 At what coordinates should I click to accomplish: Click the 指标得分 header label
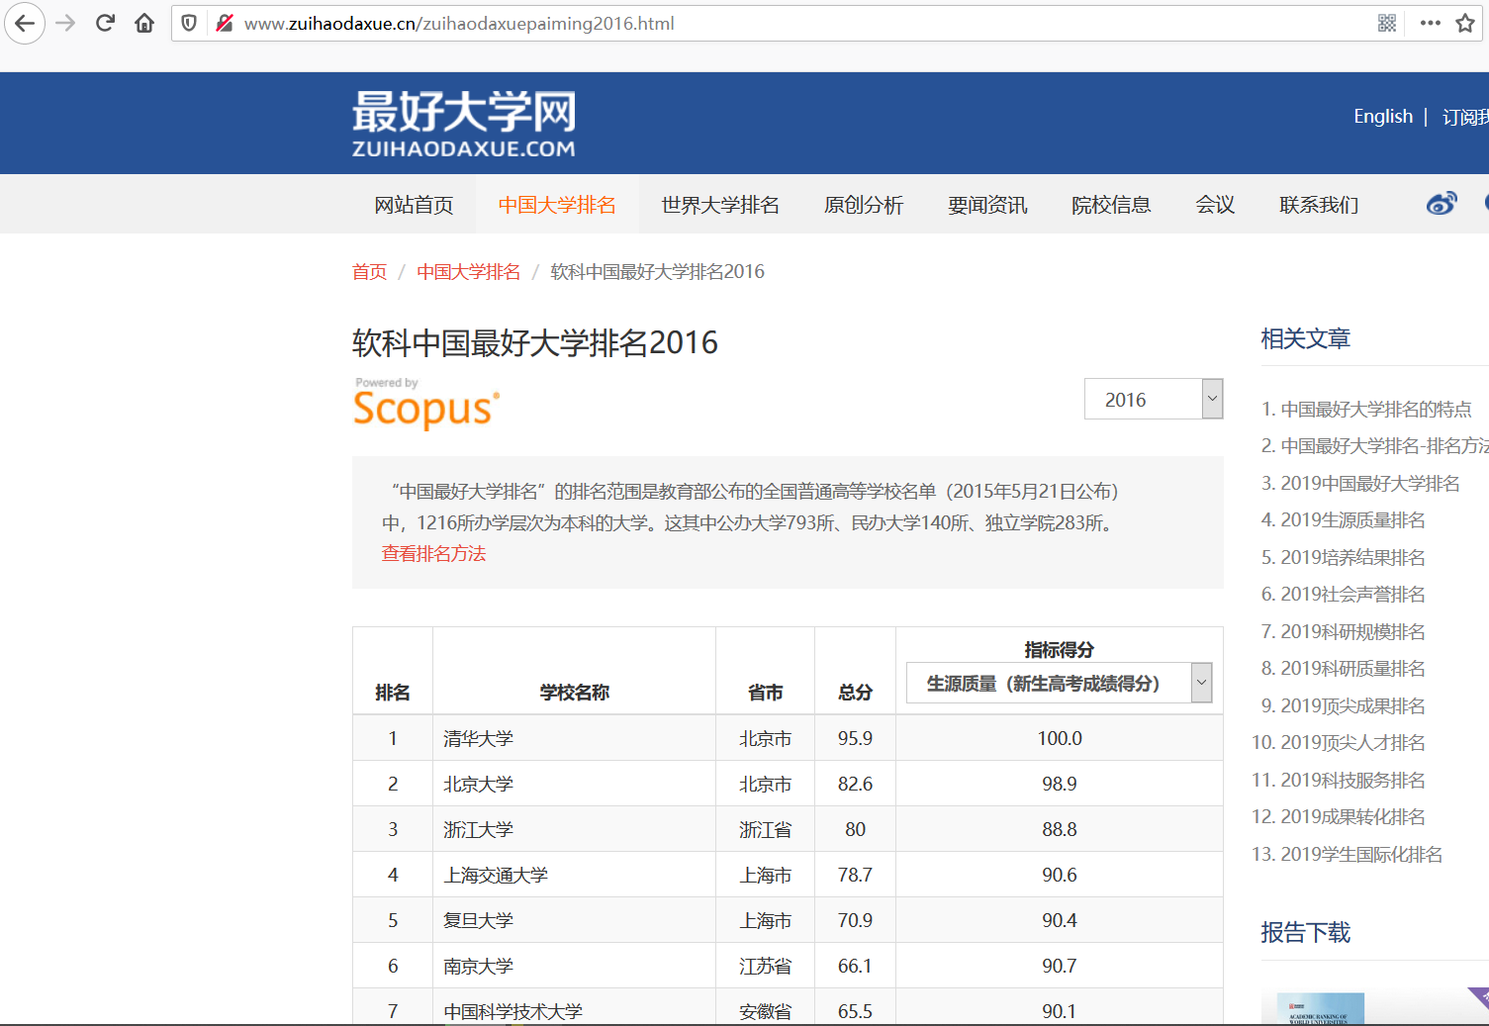(1059, 650)
